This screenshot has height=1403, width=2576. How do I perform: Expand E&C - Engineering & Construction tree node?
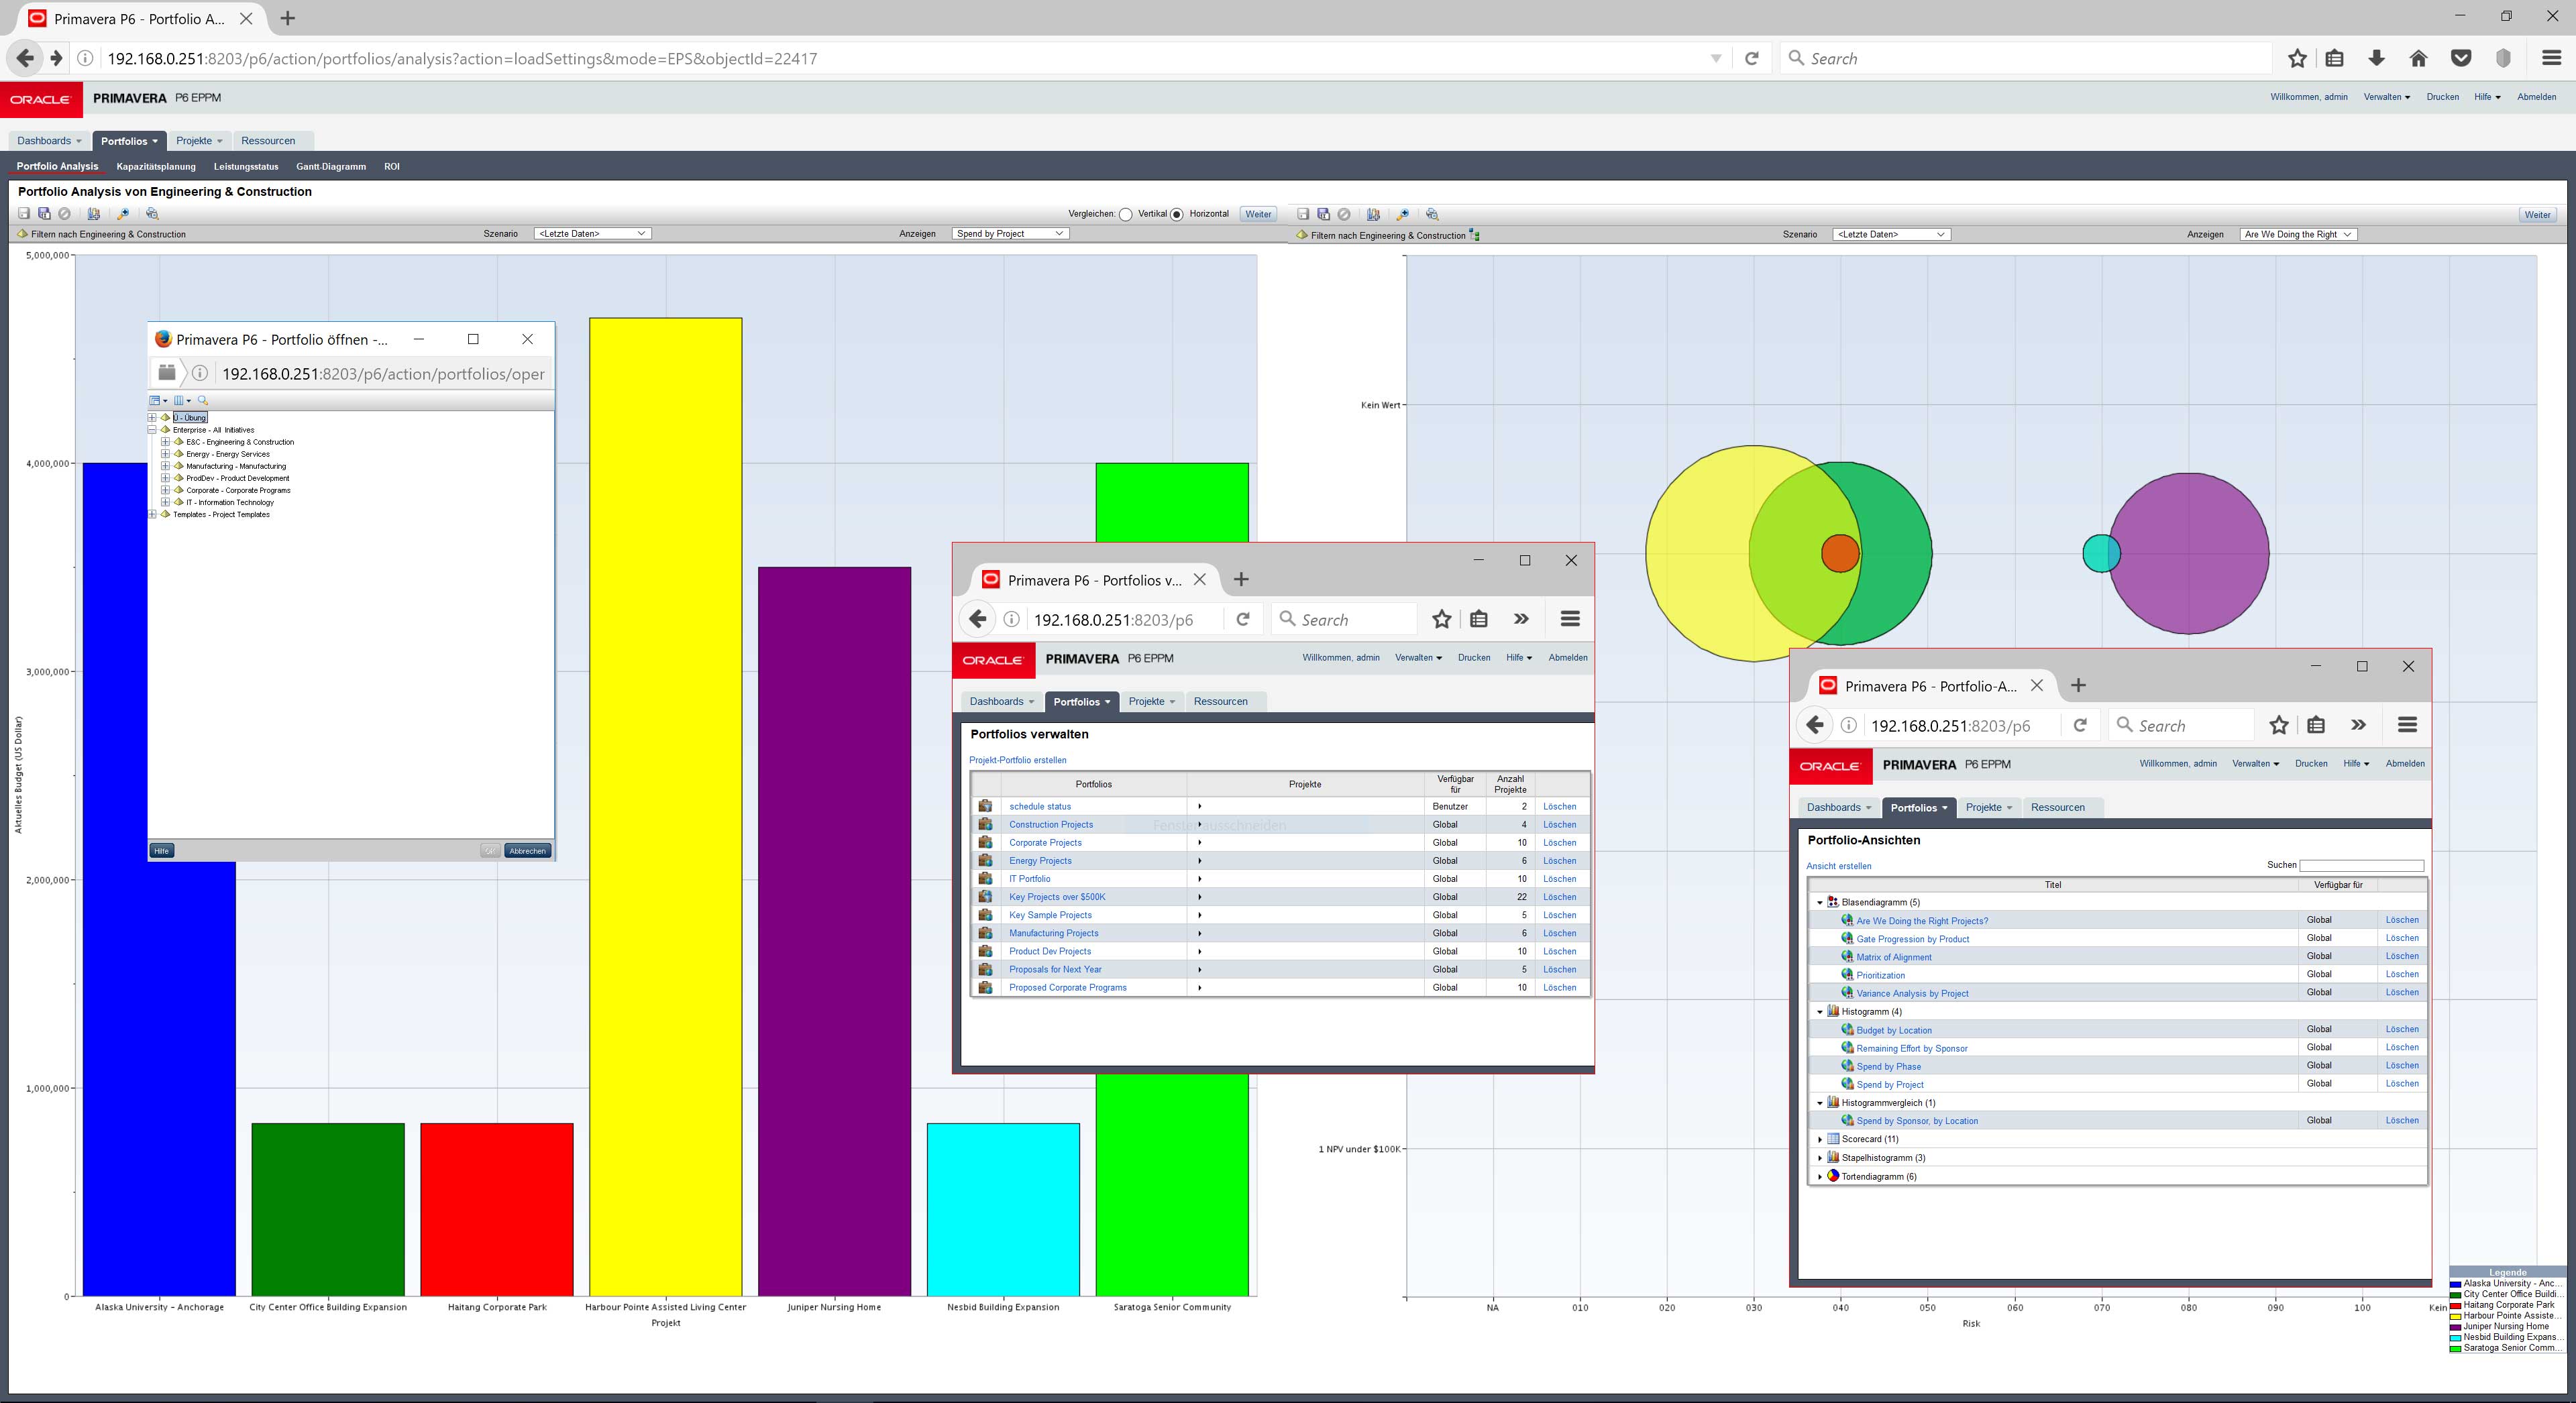tap(166, 442)
